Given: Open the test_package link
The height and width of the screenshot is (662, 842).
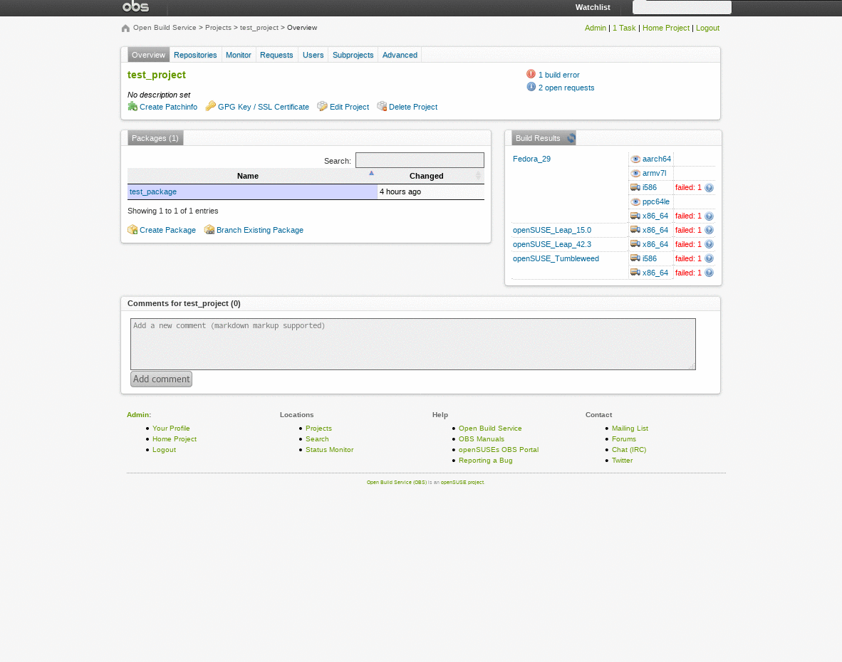Looking at the screenshot, I should click(152, 191).
